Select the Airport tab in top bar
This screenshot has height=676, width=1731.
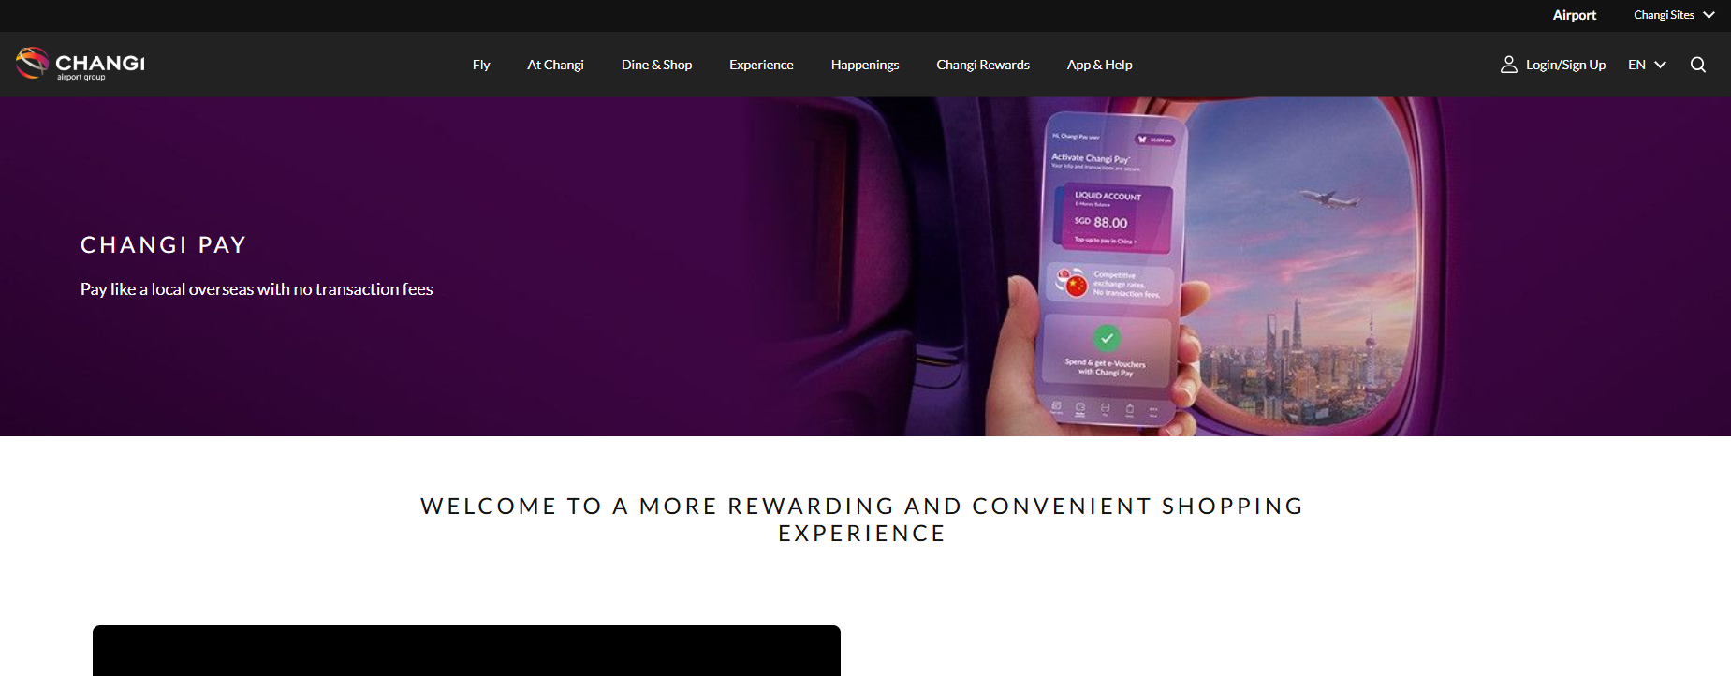pyautogui.click(x=1575, y=15)
